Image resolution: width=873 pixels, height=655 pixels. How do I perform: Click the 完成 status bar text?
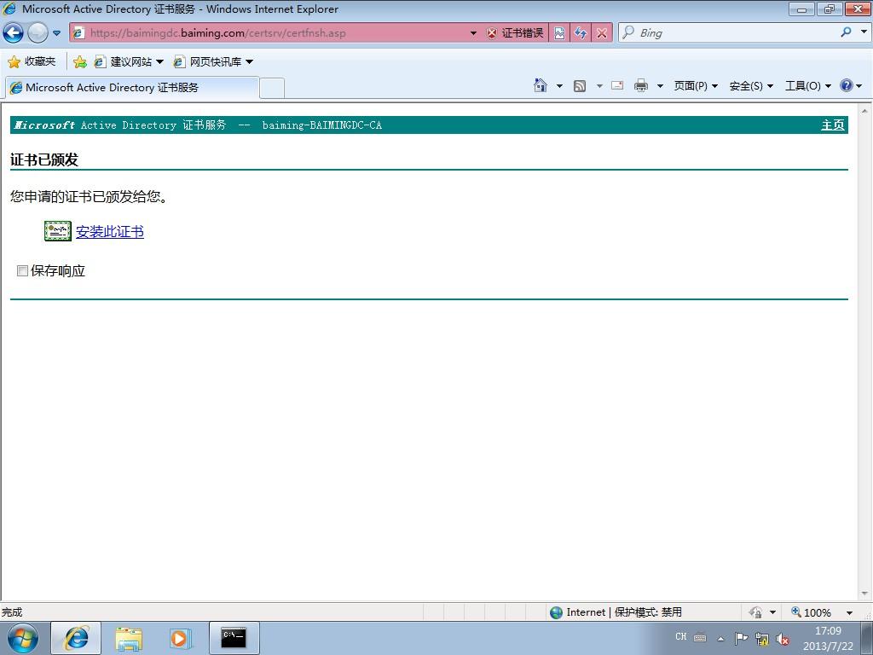point(12,612)
